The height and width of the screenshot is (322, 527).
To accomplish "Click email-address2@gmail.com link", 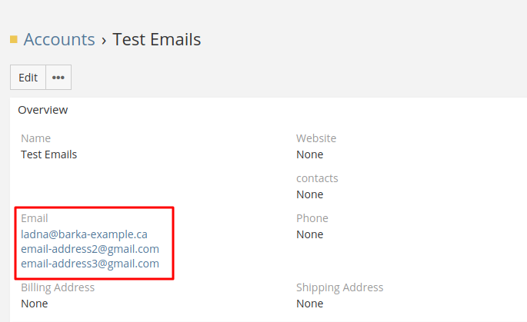I will point(90,249).
